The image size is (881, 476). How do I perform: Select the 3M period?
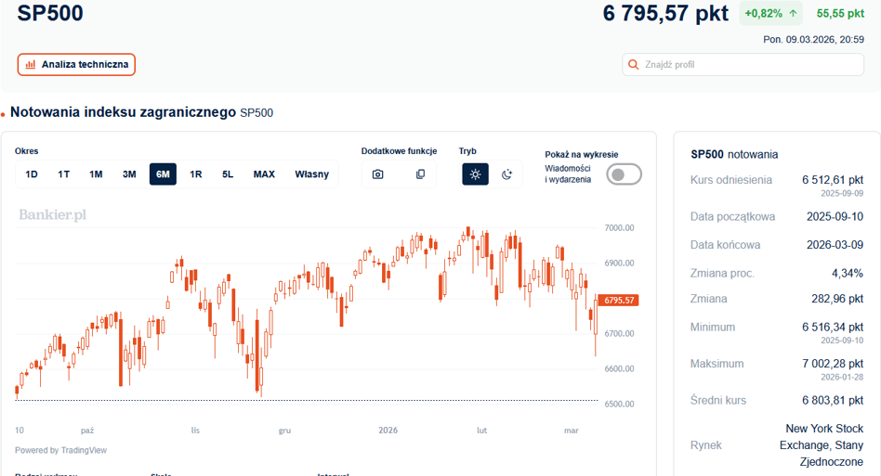coord(129,174)
